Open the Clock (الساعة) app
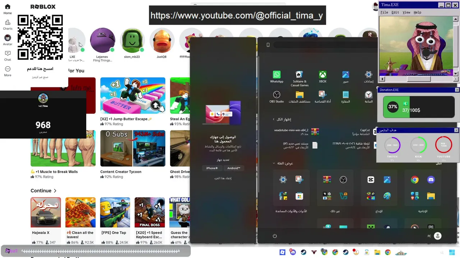The image size is (460, 258). pos(369,97)
